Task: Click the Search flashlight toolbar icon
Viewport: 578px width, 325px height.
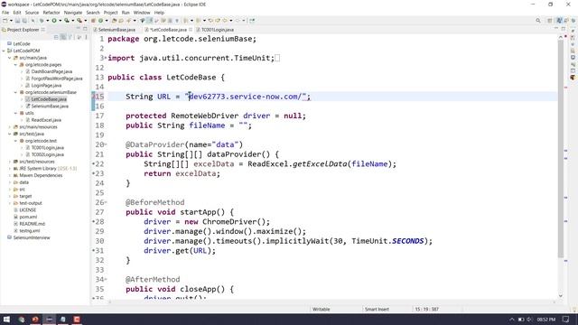Action: tap(128, 21)
